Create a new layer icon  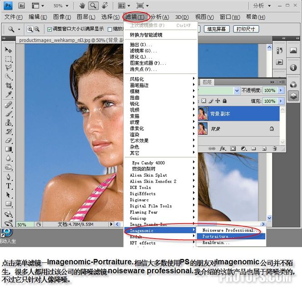pos(264,149)
